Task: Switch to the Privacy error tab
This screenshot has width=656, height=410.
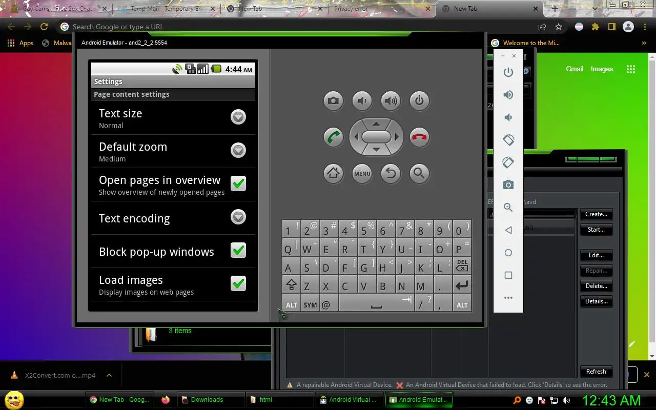Action: (379, 9)
